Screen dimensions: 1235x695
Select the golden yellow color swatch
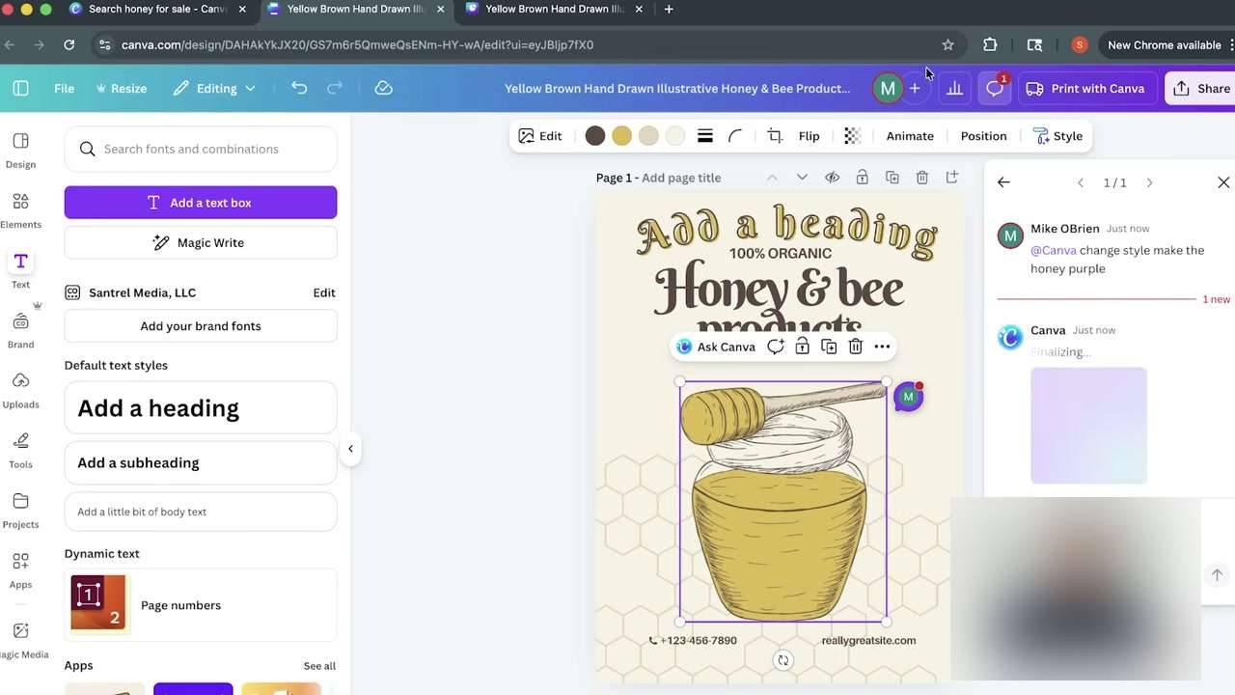[x=621, y=136]
